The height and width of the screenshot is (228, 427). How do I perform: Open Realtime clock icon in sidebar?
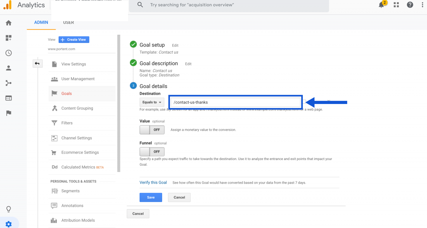(8, 53)
